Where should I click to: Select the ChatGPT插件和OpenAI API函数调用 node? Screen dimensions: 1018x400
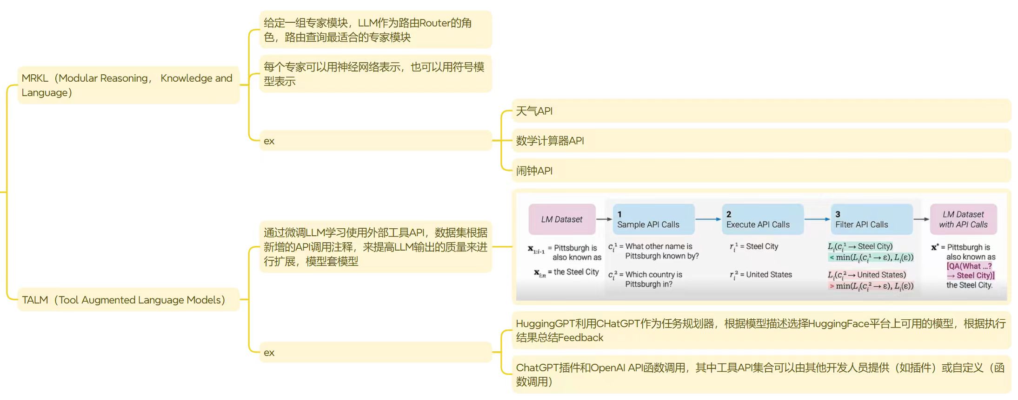click(761, 374)
